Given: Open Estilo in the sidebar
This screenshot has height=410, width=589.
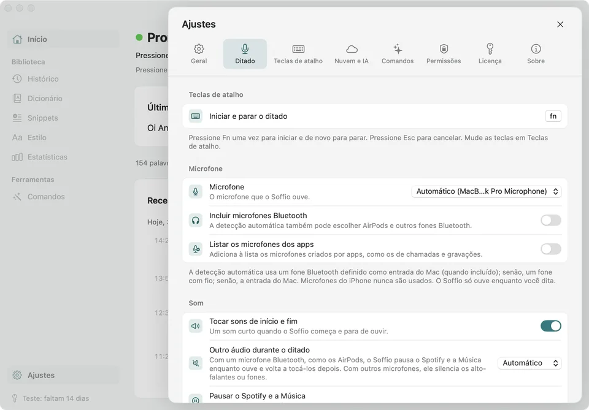Looking at the screenshot, I should point(63,137).
